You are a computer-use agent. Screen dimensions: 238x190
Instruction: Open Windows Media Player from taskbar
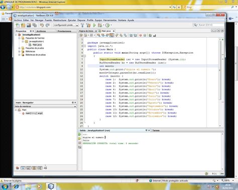pos(39,186)
